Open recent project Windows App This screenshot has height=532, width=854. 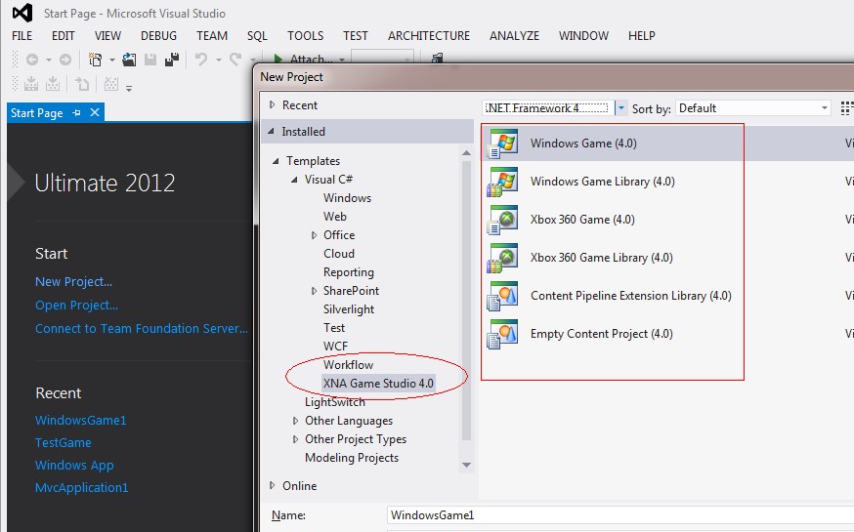[74, 466]
